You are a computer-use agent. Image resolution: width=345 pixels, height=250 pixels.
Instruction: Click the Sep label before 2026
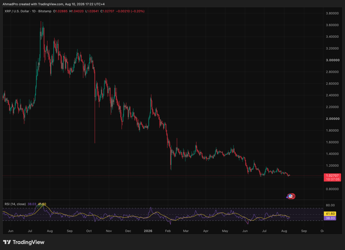coord(69,231)
